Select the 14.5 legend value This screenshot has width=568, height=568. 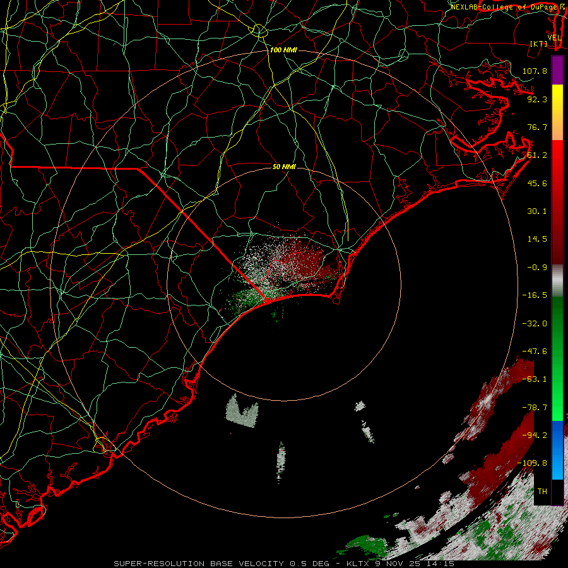[537, 239]
